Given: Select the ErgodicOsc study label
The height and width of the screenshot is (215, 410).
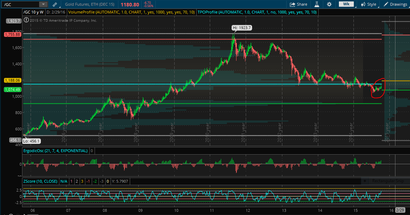Looking at the screenshot, I should pyautogui.click(x=55, y=151).
